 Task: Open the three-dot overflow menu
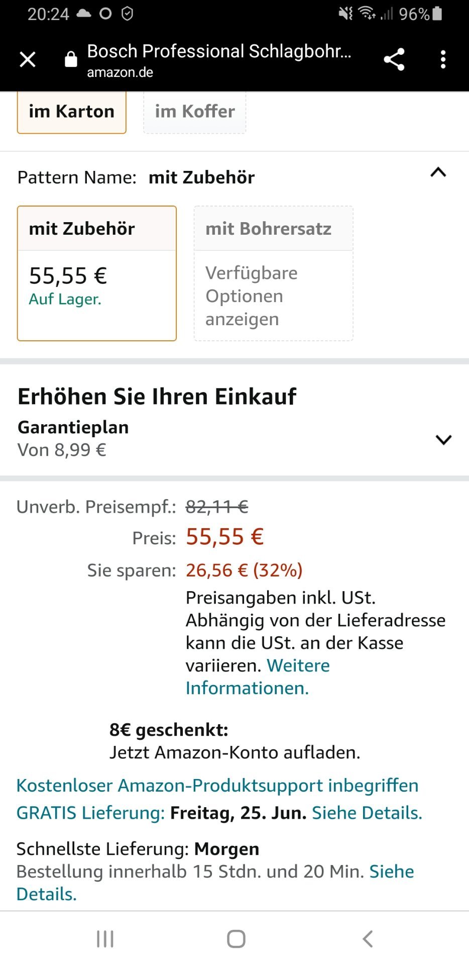click(442, 59)
